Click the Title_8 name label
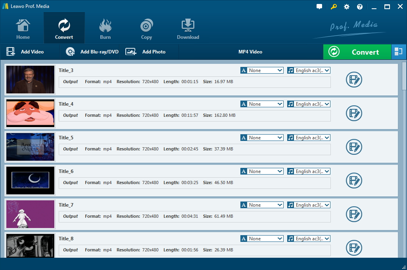 click(x=66, y=239)
